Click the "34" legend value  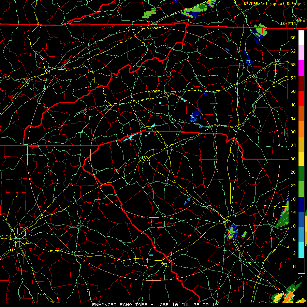click(293, 145)
